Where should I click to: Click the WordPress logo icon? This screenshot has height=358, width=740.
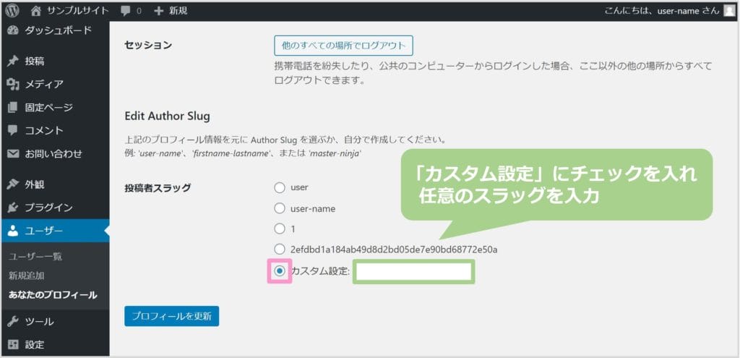tap(12, 10)
